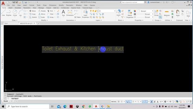Toggle polar tracking in status bar
The image size is (193, 109).
(133, 102)
